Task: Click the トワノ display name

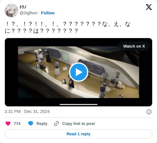Action: [x=23, y=7]
